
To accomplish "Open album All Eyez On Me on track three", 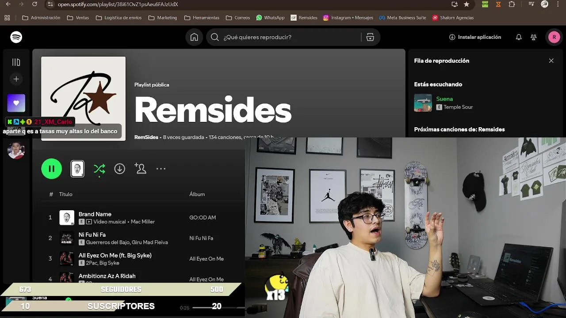I will [x=207, y=259].
